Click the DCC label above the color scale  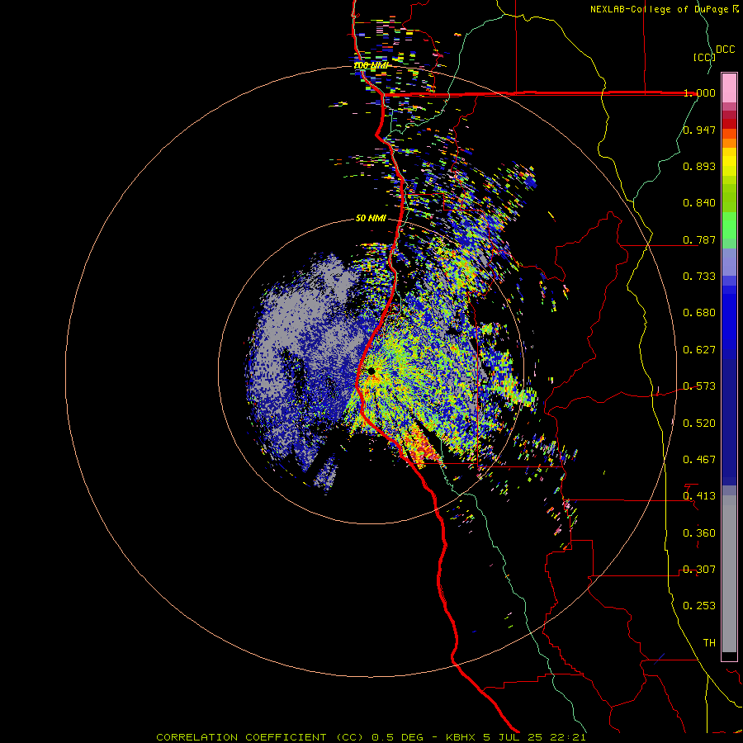pos(725,50)
